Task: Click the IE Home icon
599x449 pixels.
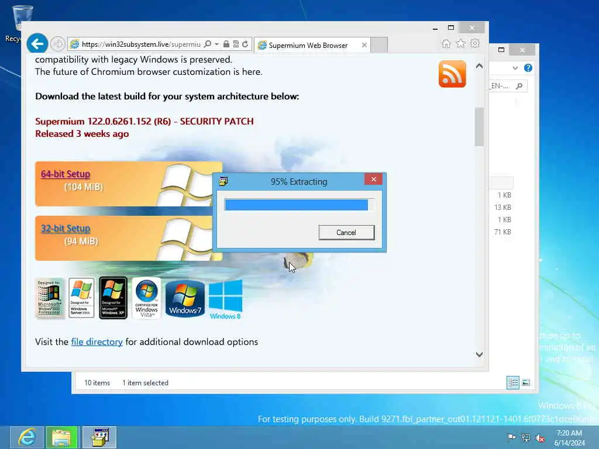Action: 446,43
